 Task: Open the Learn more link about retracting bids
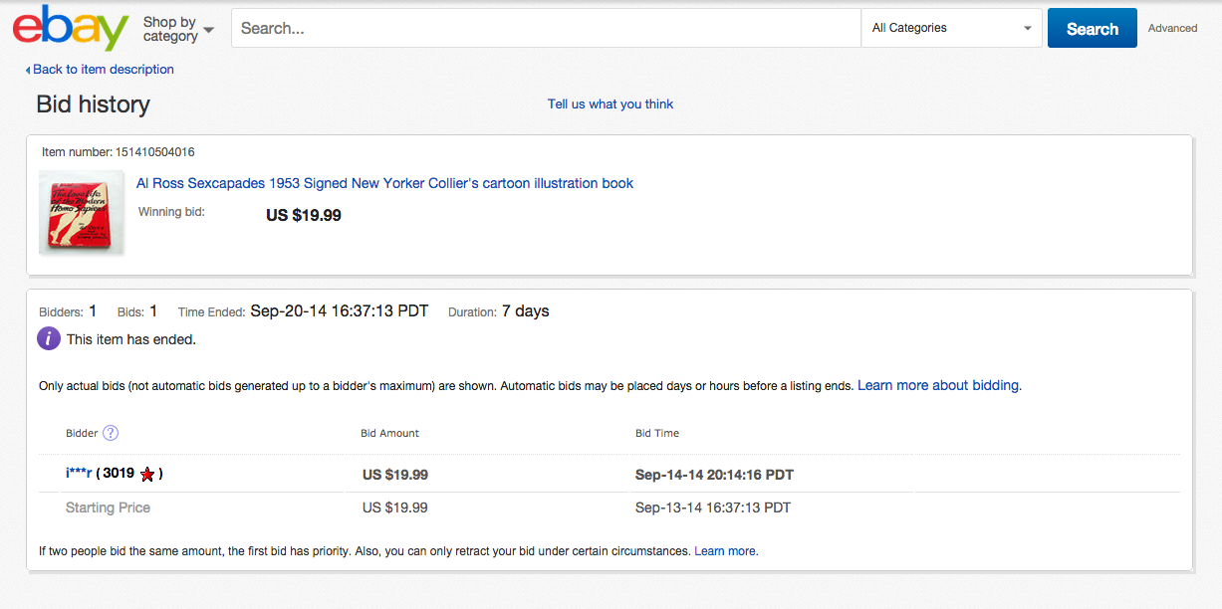pyautogui.click(x=725, y=550)
